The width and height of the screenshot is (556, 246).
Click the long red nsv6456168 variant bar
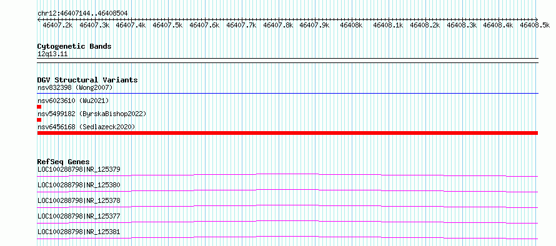pos(287,133)
